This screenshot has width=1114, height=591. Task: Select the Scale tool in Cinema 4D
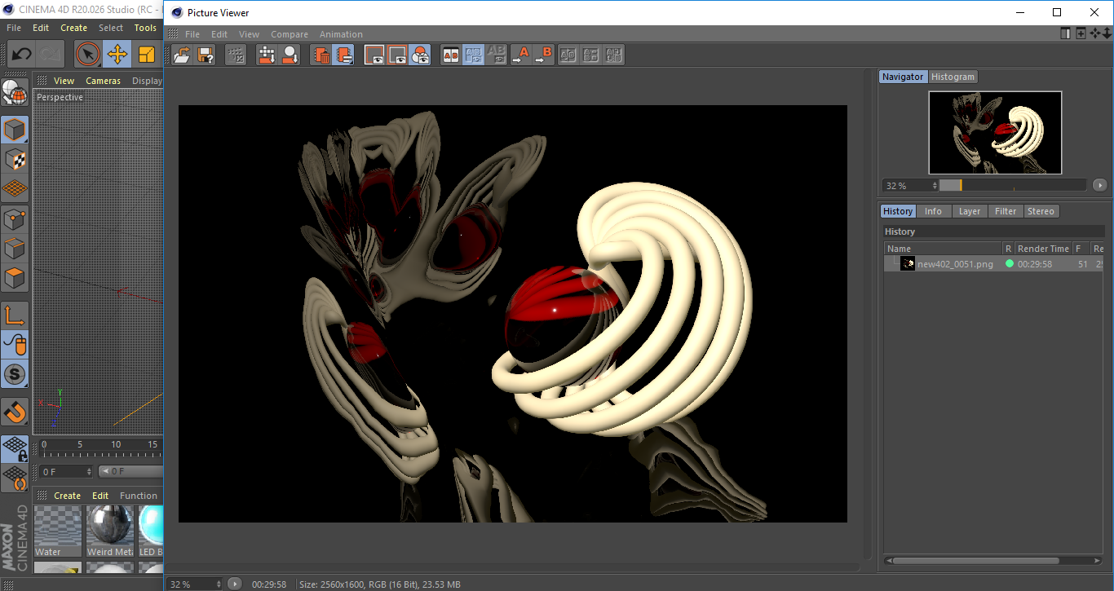tap(147, 55)
